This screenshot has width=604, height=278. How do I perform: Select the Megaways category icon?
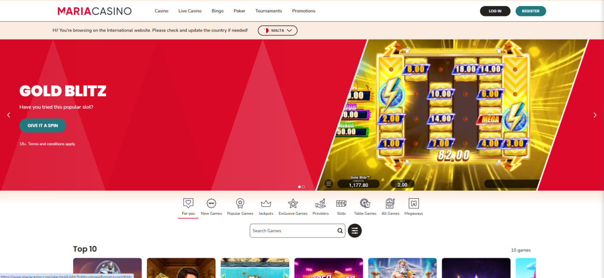414,204
